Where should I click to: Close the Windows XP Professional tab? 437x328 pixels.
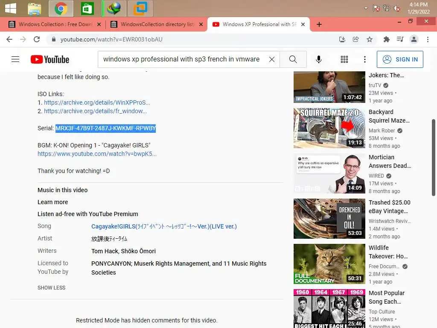tap(303, 24)
